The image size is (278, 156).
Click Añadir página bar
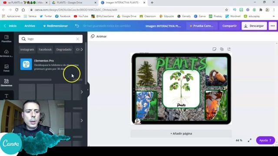181,133
